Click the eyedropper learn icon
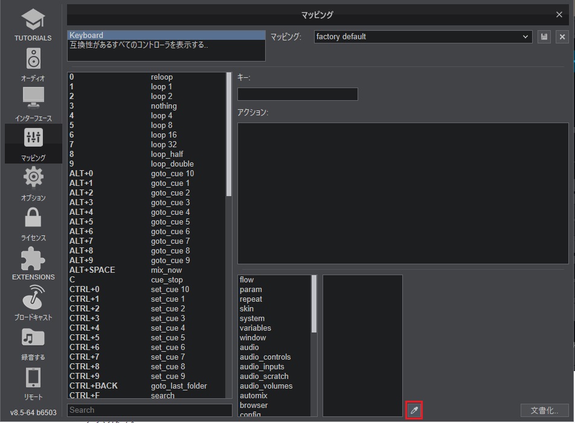575x423 pixels. tap(414, 410)
